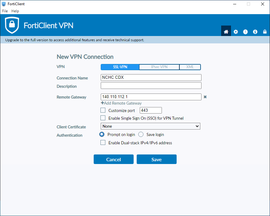Enable the Customize port checkbox
The height and width of the screenshot is (216, 270).
[x=103, y=110]
